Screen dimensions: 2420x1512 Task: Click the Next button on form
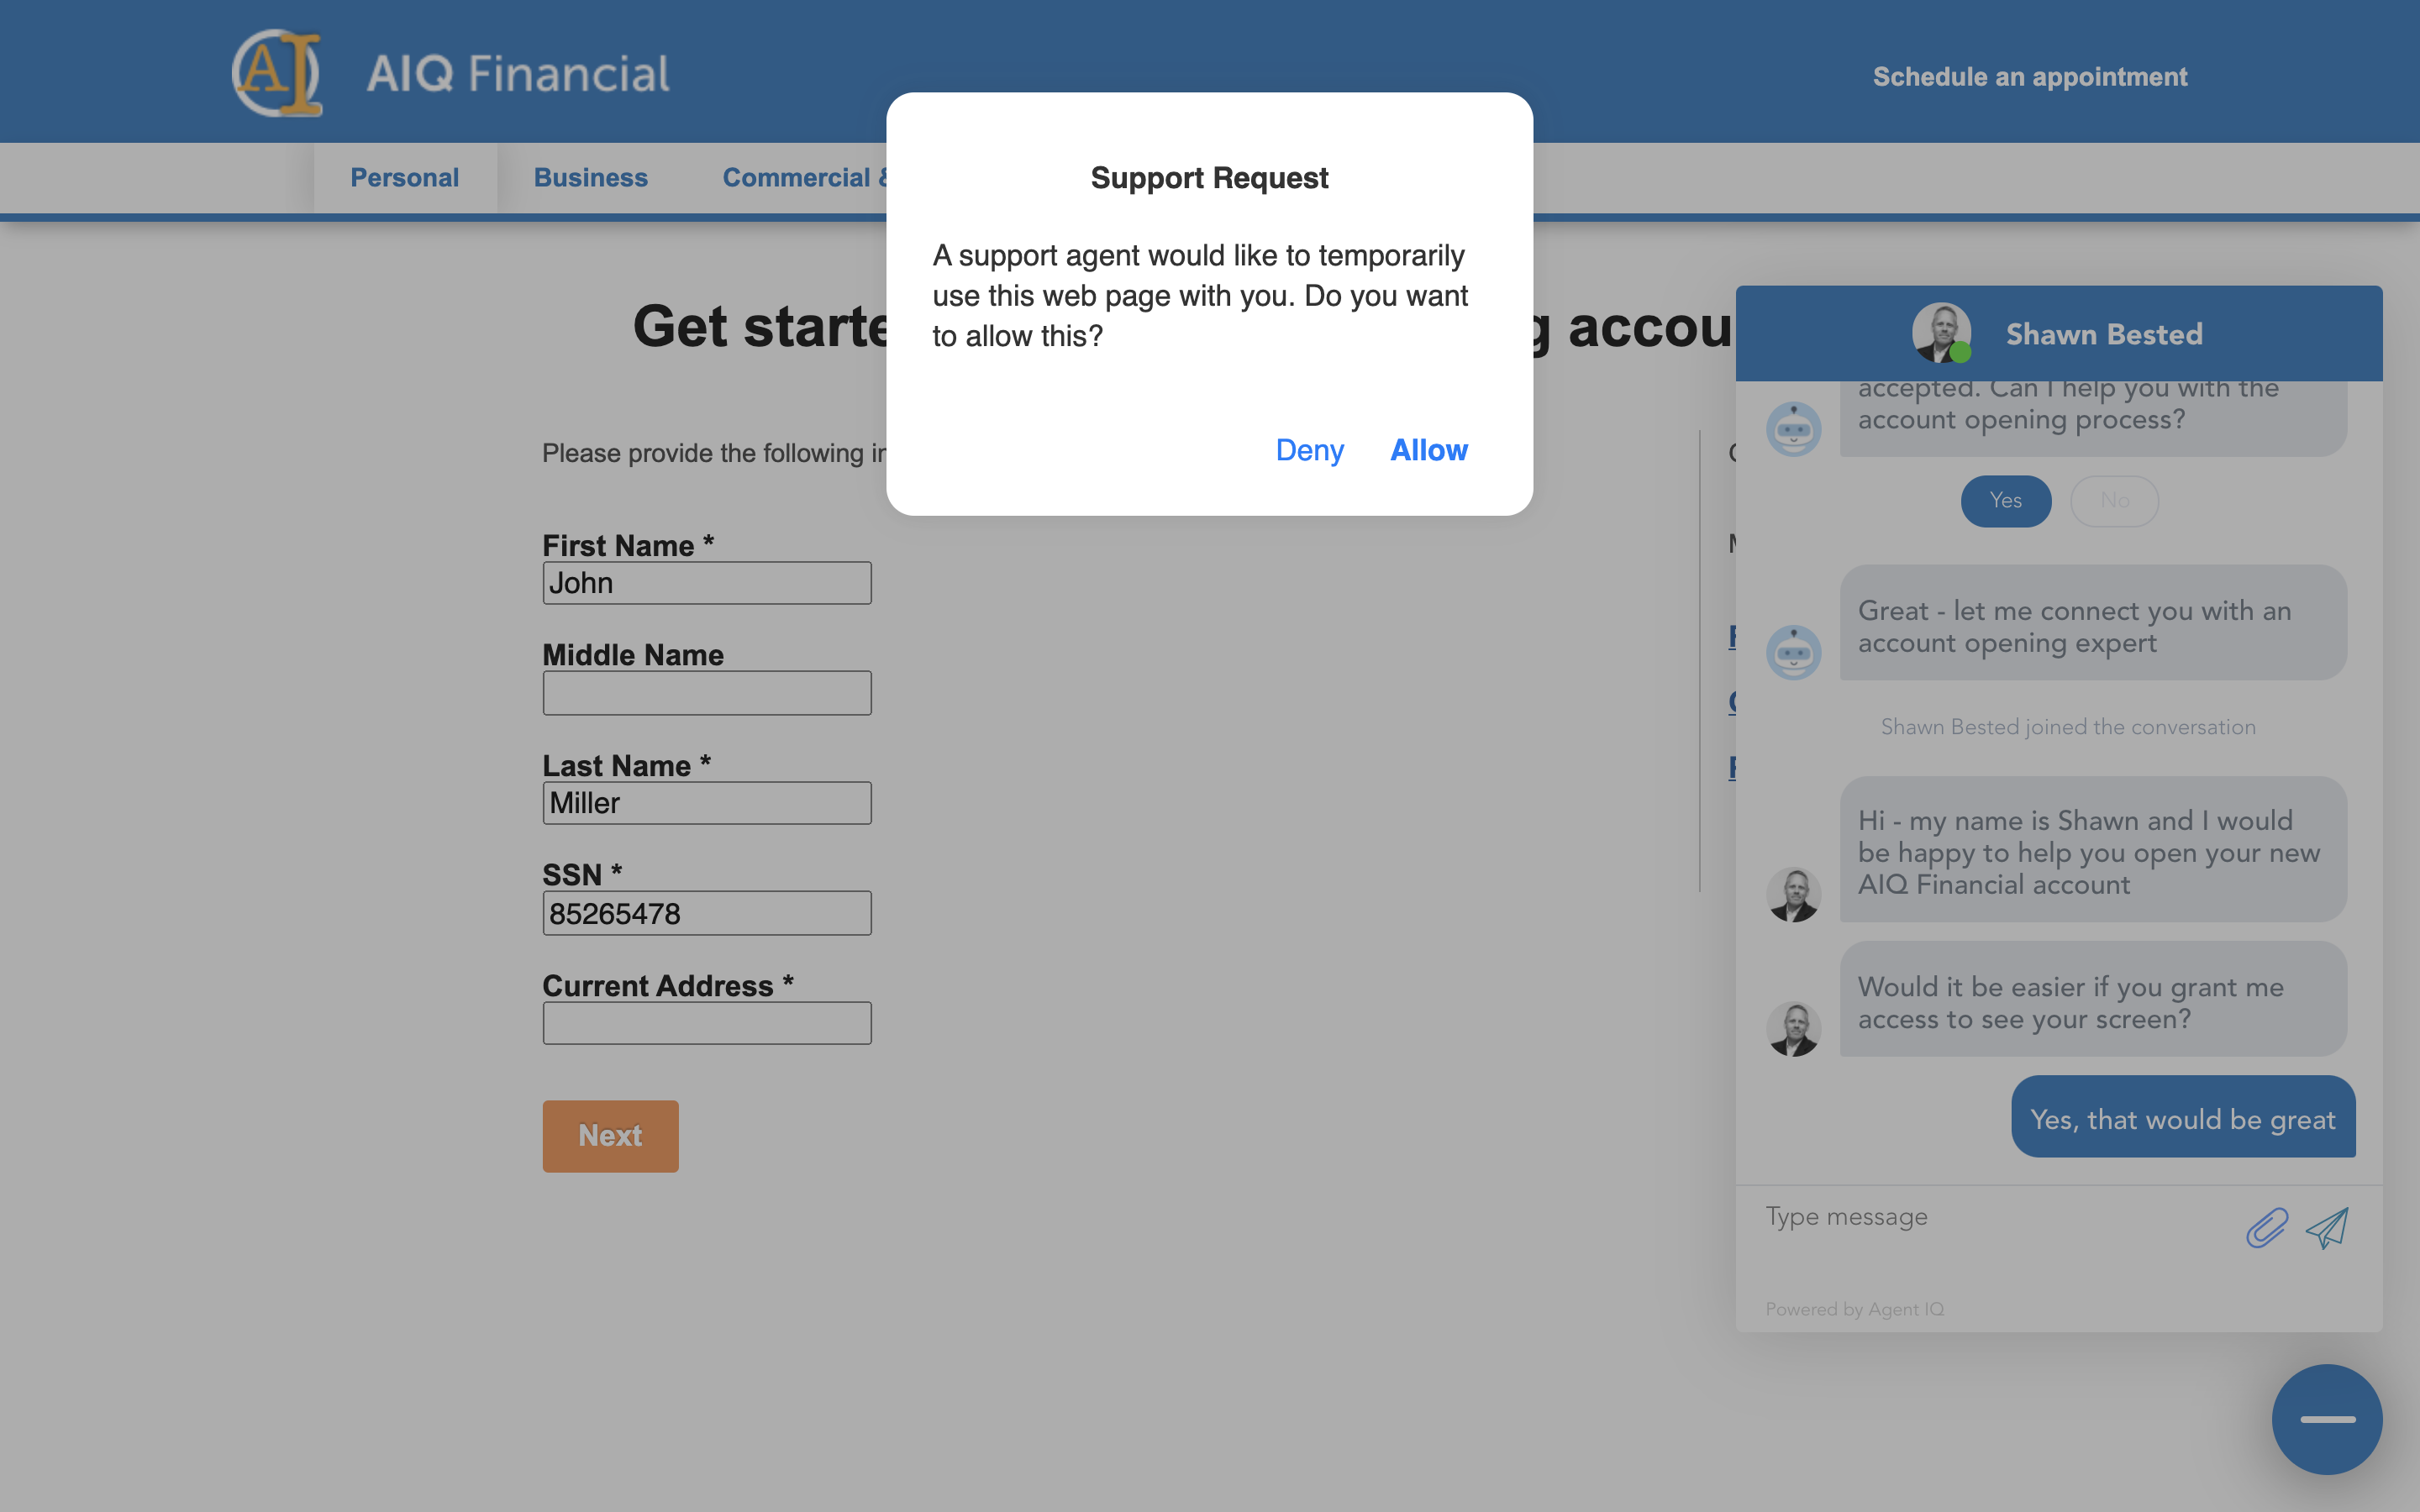(610, 1136)
